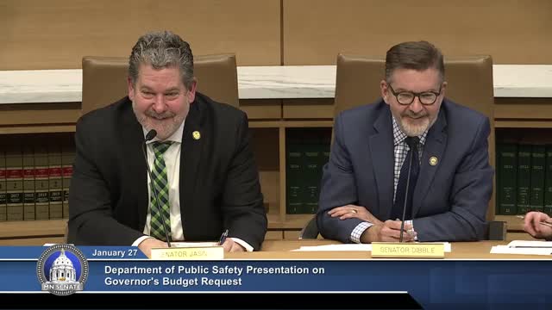Click the MN Senate capitol logo

[63, 270]
